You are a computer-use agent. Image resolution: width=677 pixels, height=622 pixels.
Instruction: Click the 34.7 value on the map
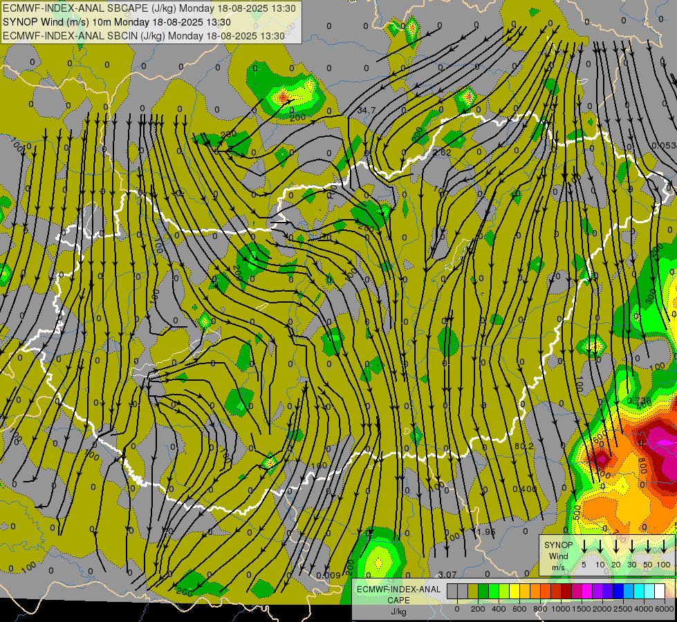[366, 111]
